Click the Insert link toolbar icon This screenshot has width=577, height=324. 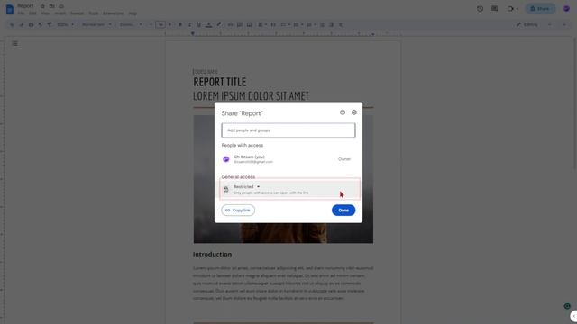point(231,24)
